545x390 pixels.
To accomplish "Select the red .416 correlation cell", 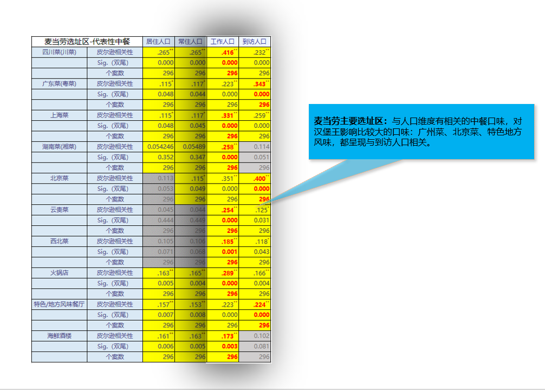I will click(223, 52).
